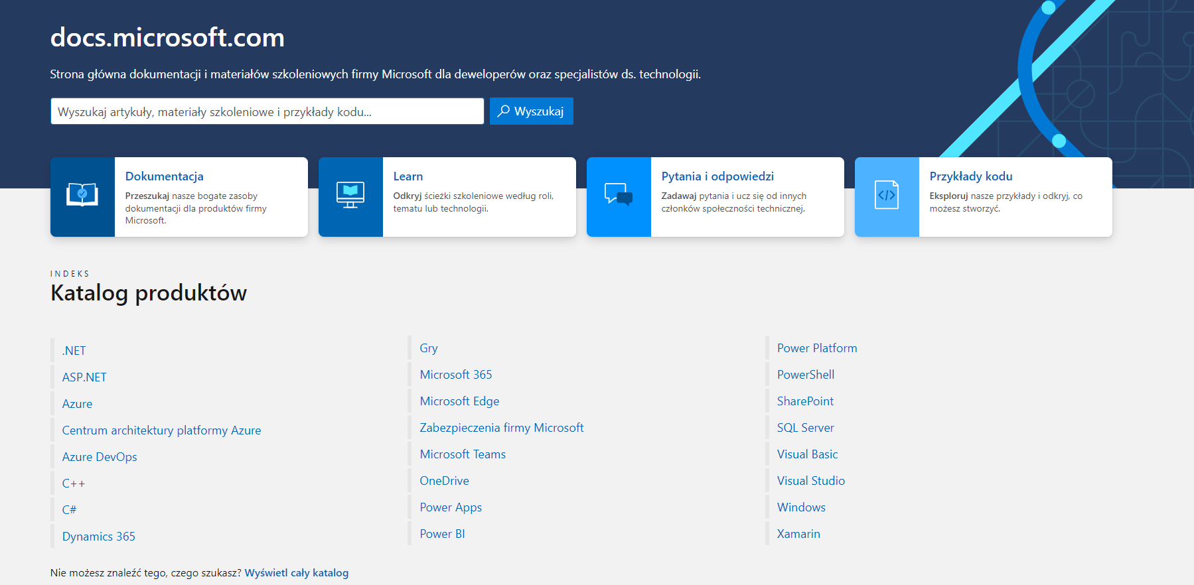Click the Learn card description text
Image resolution: width=1194 pixels, height=585 pixels.
(x=473, y=202)
